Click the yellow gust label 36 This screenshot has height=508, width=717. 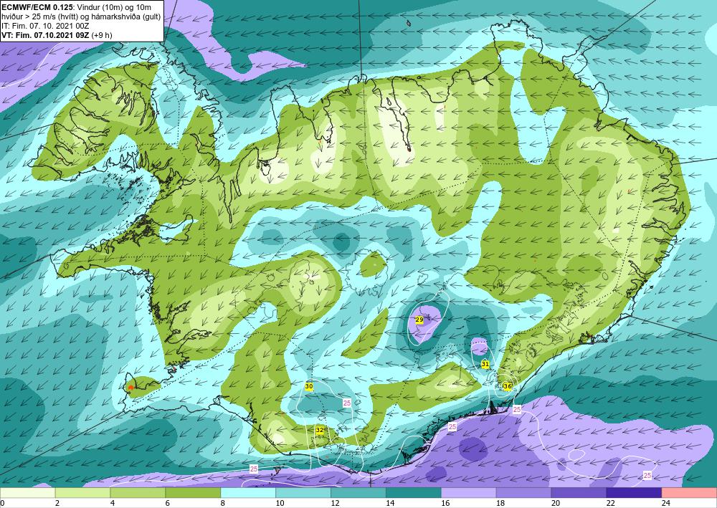pyautogui.click(x=507, y=386)
